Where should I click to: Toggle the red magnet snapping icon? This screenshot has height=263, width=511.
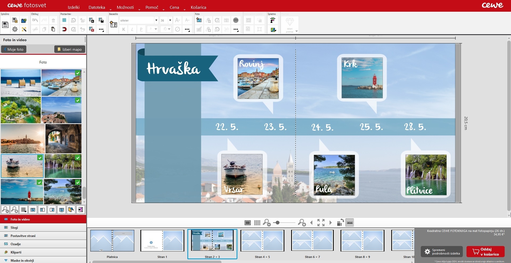click(64, 29)
